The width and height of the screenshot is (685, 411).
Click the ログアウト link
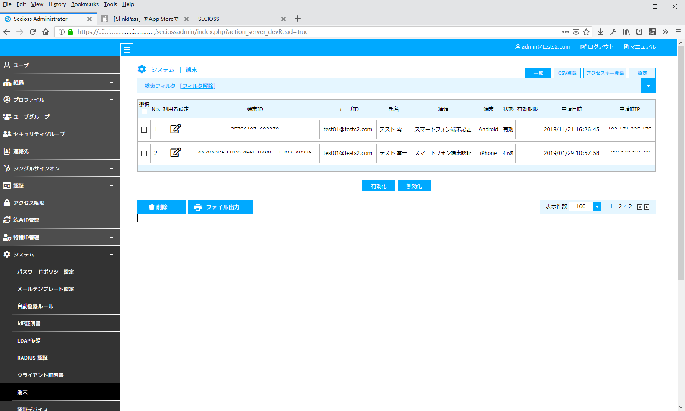[x=597, y=47]
